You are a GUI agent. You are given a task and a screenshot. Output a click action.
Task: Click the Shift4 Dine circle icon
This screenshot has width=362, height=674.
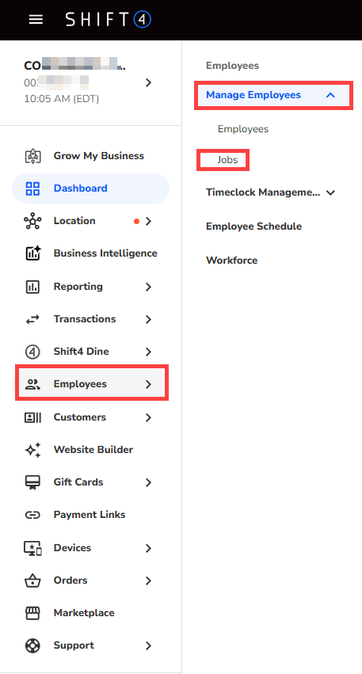32,352
